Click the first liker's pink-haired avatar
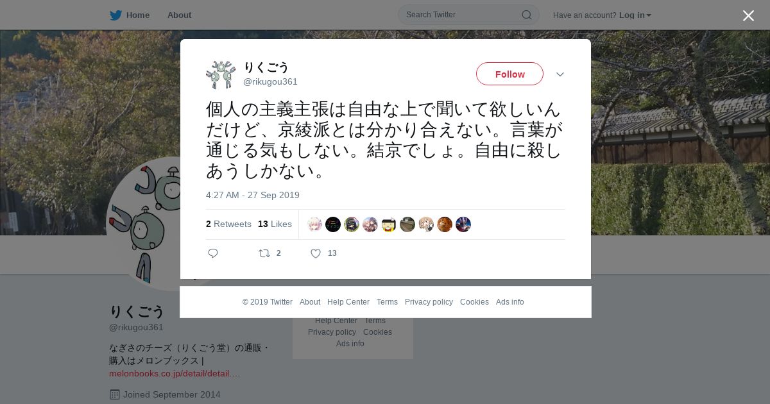This screenshot has width=770, height=404. click(314, 224)
